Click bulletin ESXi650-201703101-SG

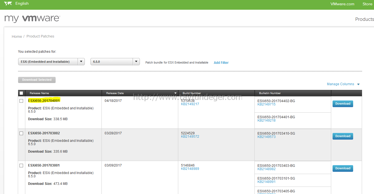(276, 178)
